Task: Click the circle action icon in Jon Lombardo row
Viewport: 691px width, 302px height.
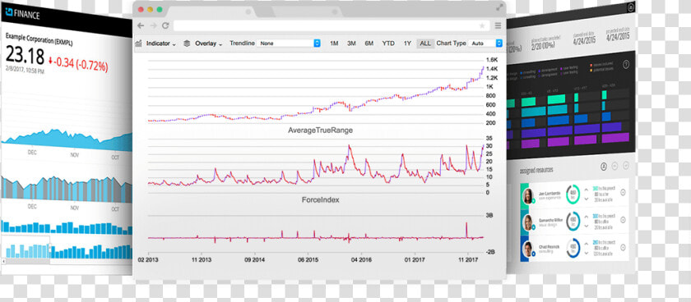Action: click(624, 192)
